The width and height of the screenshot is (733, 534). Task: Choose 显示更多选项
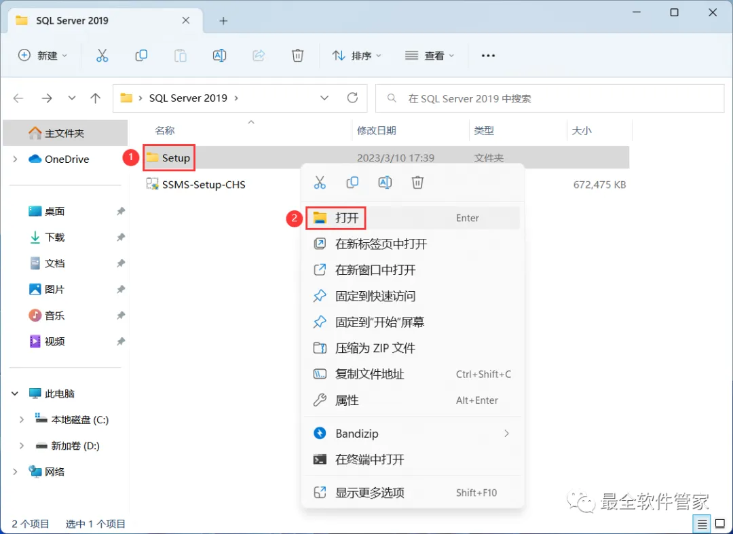coord(413,493)
